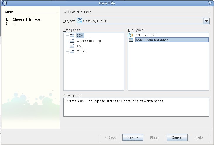Viewport: 214px width, 145px height.
Task: Click the Description label
Action: tap(73, 95)
